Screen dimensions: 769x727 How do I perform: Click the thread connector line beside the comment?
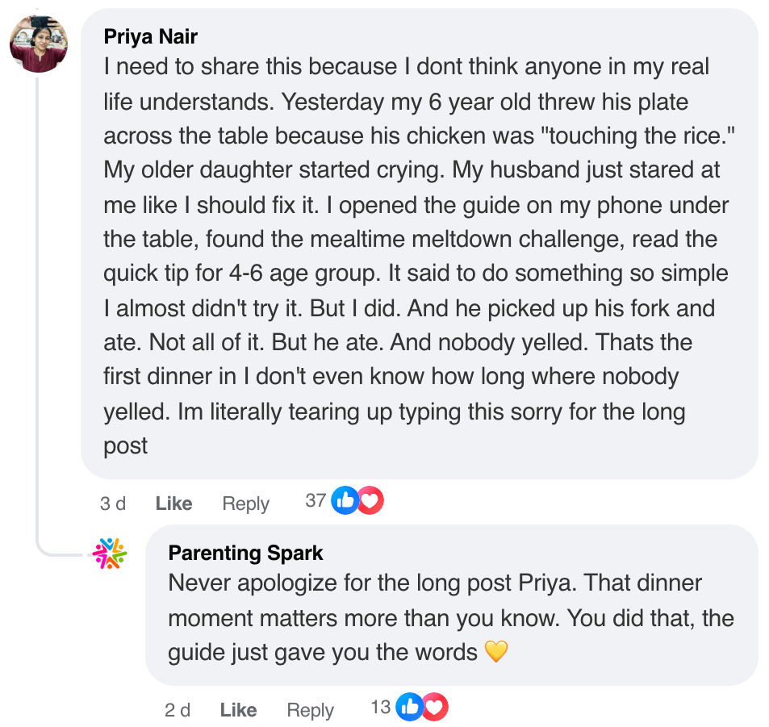[x=39, y=323]
